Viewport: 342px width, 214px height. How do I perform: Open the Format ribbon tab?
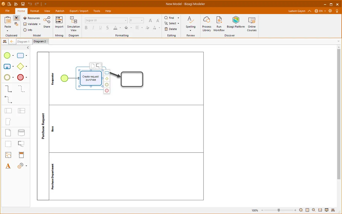click(35, 11)
